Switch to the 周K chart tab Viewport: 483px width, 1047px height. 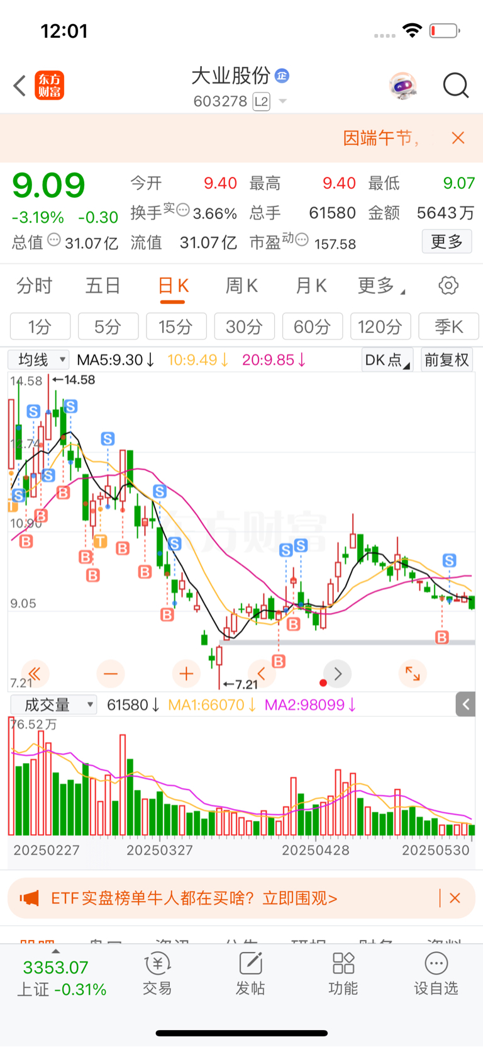(x=241, y=286)
